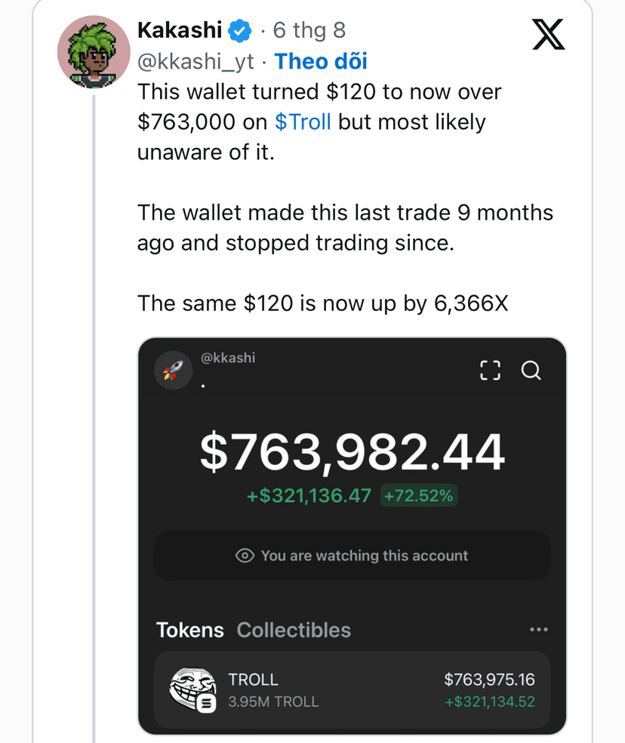Tap the You are watching this account banner
This screenshot has width=625, height=743.
click(352, 555)
